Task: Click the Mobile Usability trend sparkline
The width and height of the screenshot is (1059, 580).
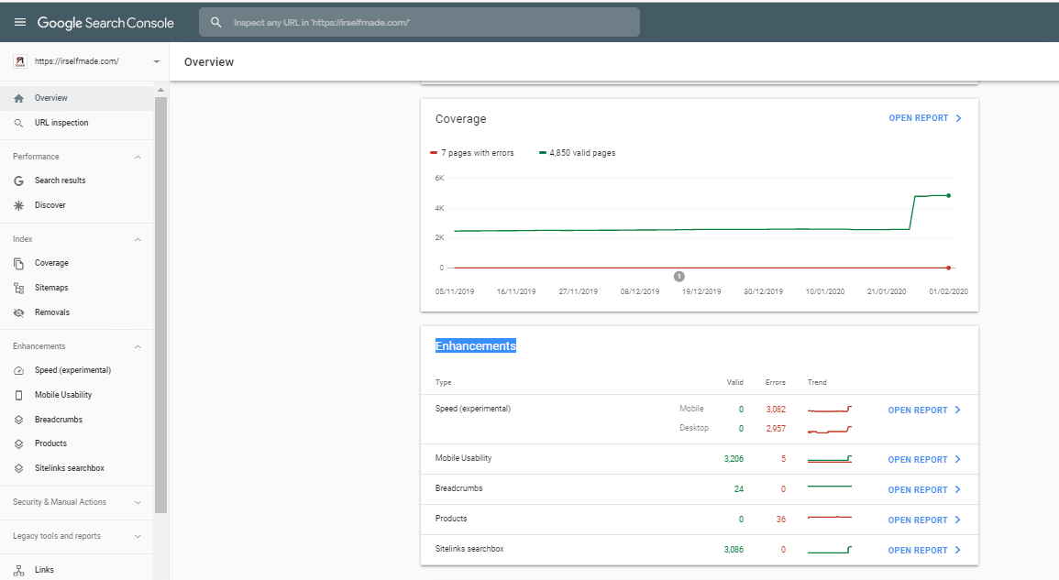Action: coord(830,459)
